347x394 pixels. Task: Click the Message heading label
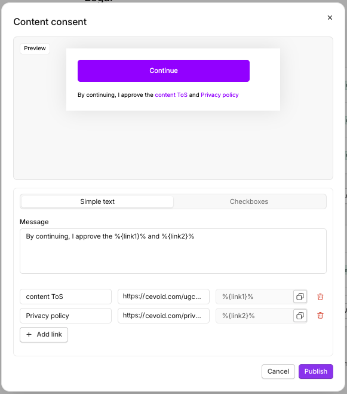click(34, 222)
